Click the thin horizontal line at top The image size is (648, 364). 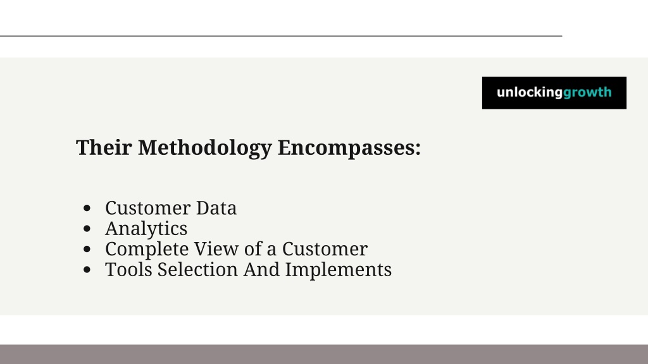(x=281, y=36)
